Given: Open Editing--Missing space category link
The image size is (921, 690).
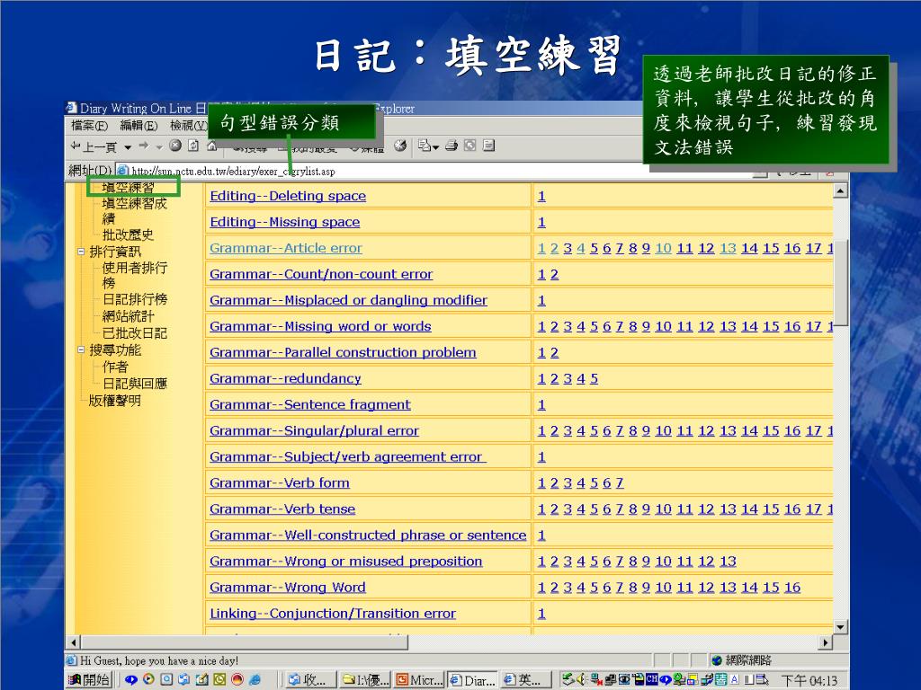Looking at the screenshot, I should coord(285,222).
